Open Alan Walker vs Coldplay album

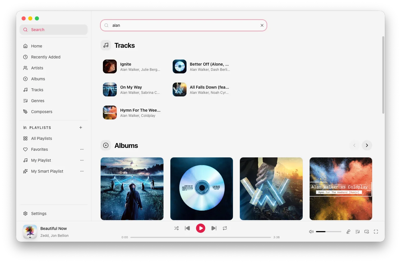click(x=341, y=189)
